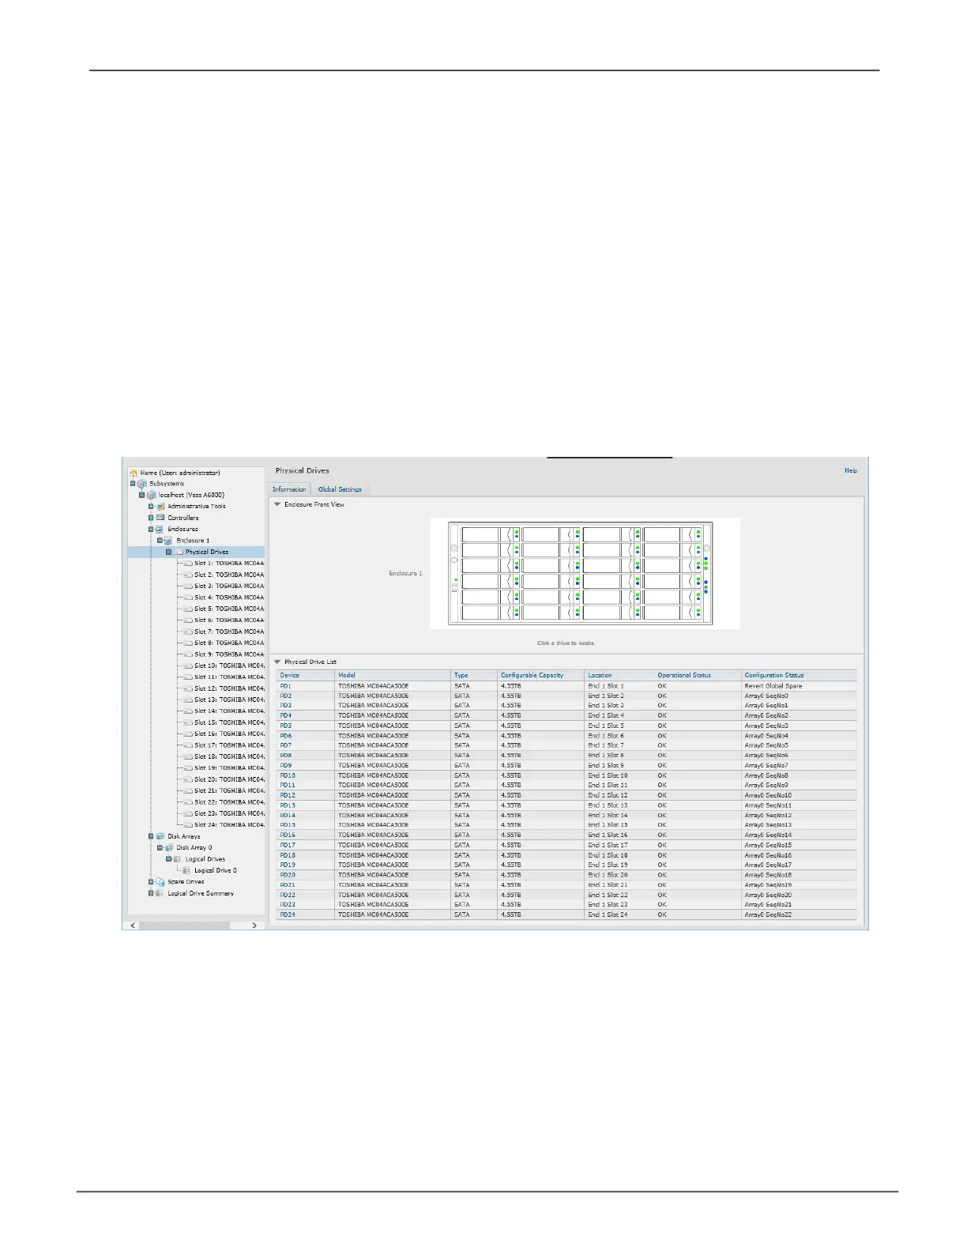
Task: Click the Controllers card icon
Action: click(160, 518)
